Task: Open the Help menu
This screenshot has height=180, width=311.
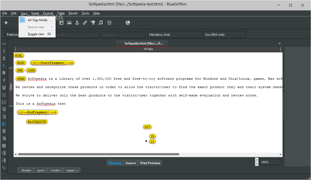Action: (x=96, y=13)
